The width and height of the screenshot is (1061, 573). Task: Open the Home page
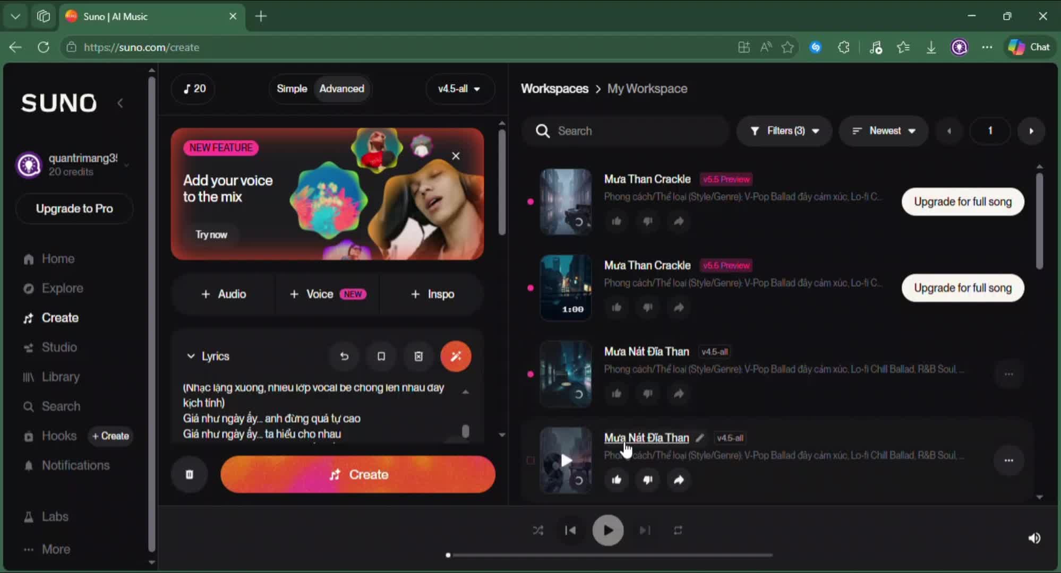click(x=49, y=259)
